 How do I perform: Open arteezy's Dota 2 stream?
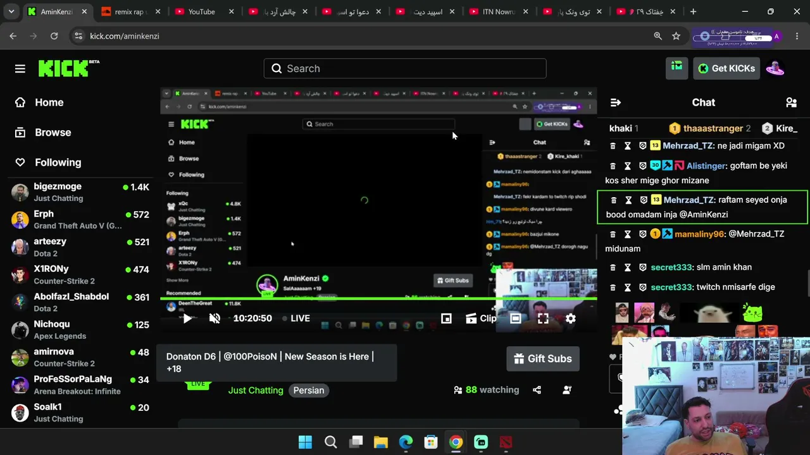click(80, 247)
